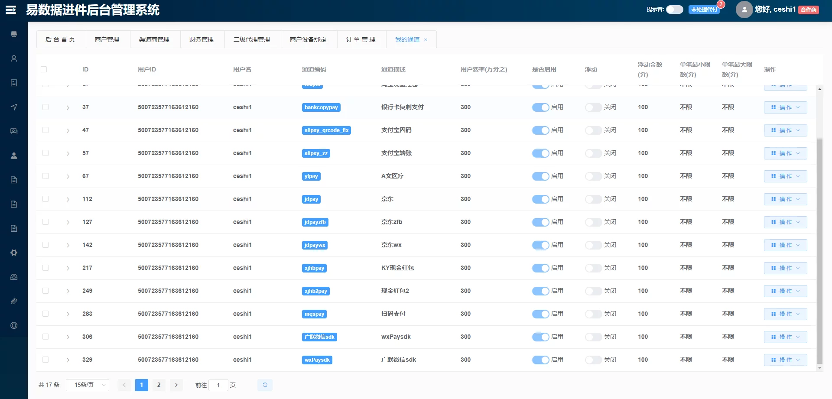Turn on 浮动 switch for mqspay row
832x399 pixels.
(x=593, y=314)
